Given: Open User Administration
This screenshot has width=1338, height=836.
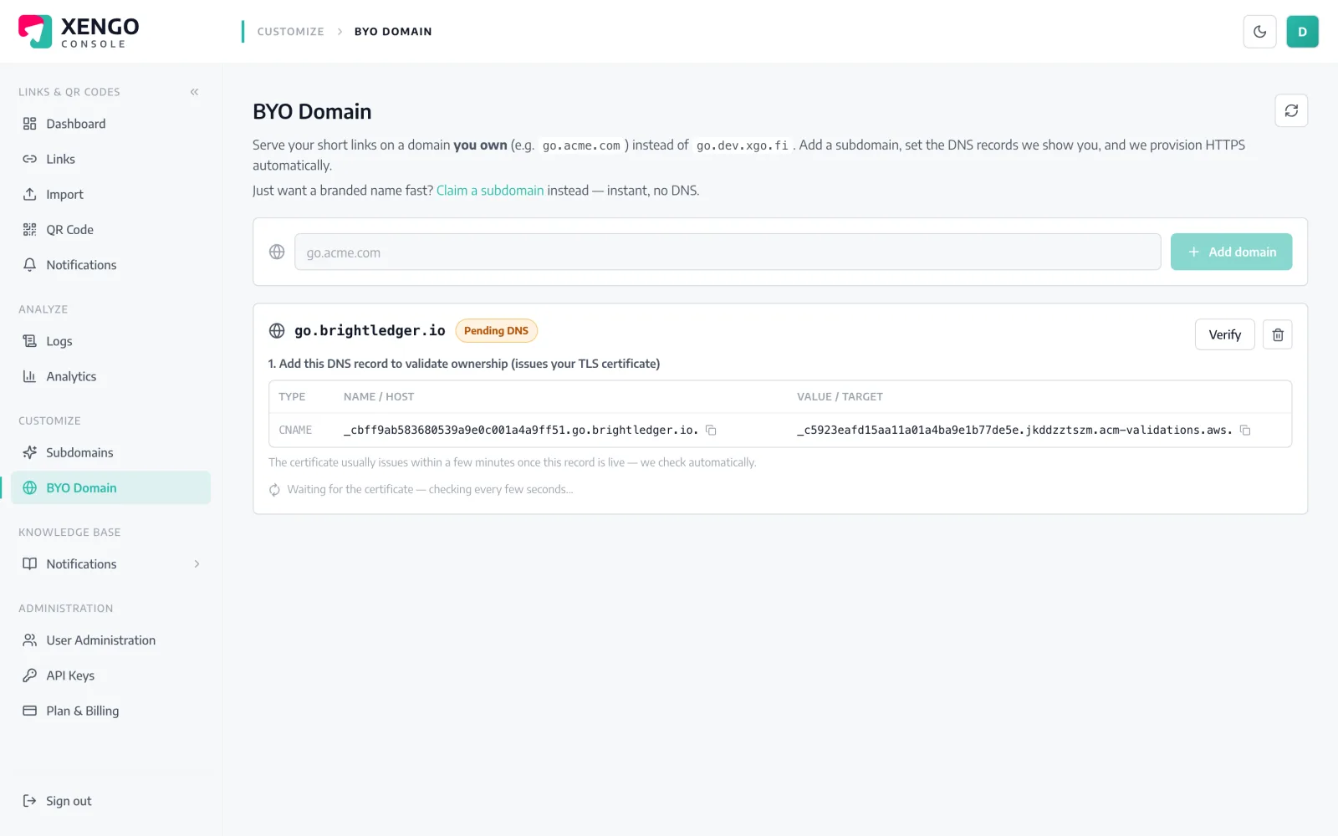Looking at the screenshot, I should (110, 640).
